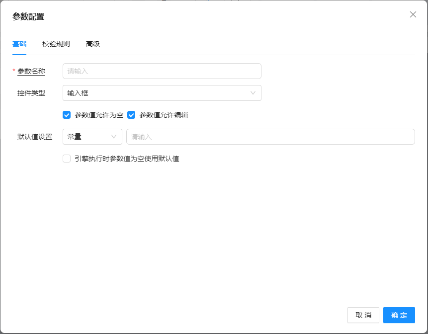Click the 参数名称 input field
Screen dimensions: 428x334
click(162, 71)
